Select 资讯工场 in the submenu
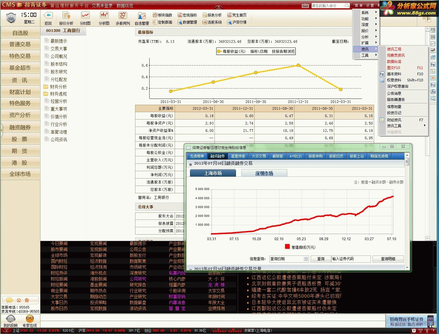 pos(403,49)
